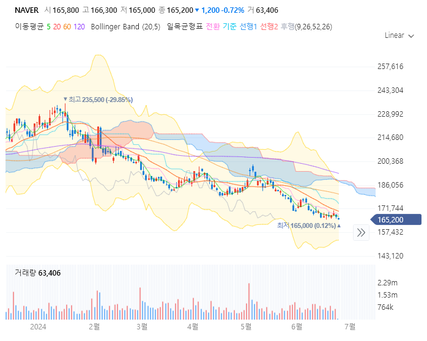Click the 2.29m volume axis label
The width and height of the screenshot is (427, 341).
387,283
